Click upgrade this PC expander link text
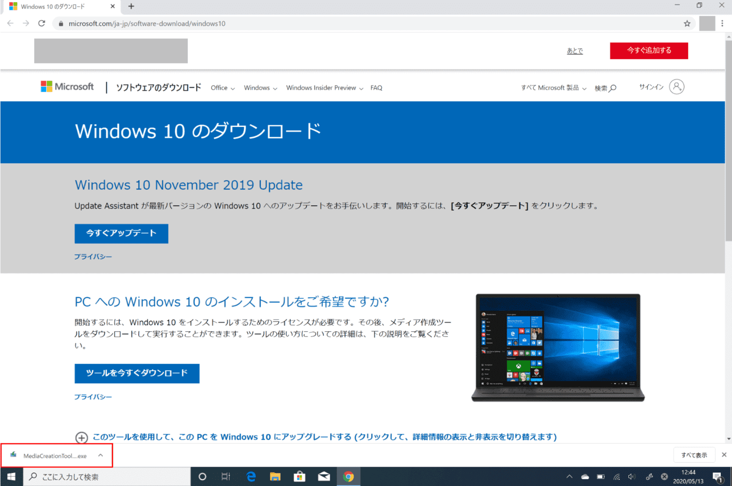This screenshot has width=732, height=486. point(324,437)
